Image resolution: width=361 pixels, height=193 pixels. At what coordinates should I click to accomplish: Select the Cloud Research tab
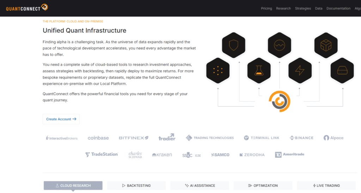(x=73, y=185)
